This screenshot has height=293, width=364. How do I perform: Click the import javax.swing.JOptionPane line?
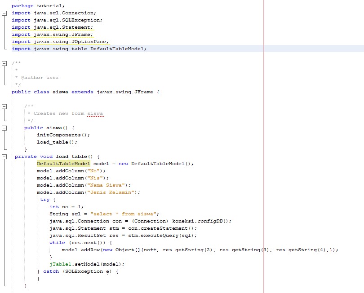(x=60, y=42)
